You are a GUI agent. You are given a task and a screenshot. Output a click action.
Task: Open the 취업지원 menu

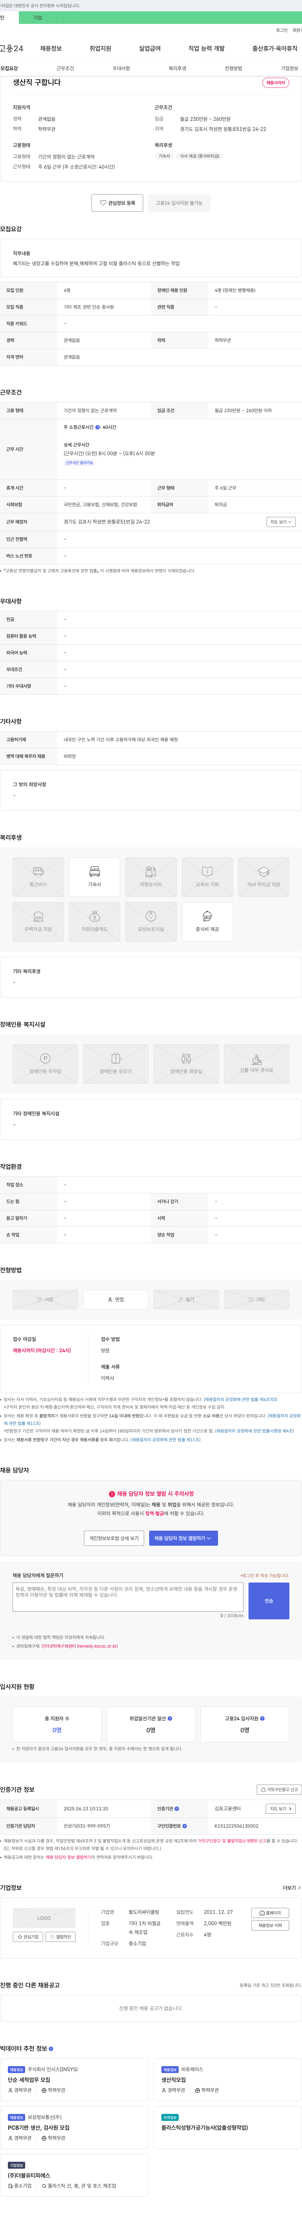pyautogui.click(x=100, y=48)
